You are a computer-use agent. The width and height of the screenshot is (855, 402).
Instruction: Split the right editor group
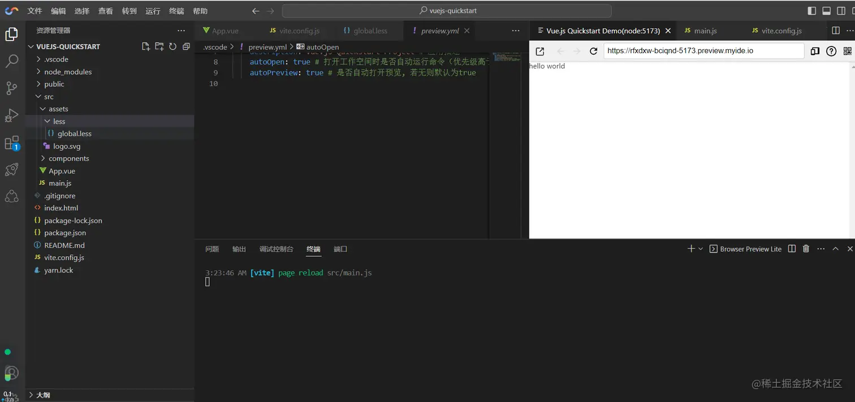point(836,31)
